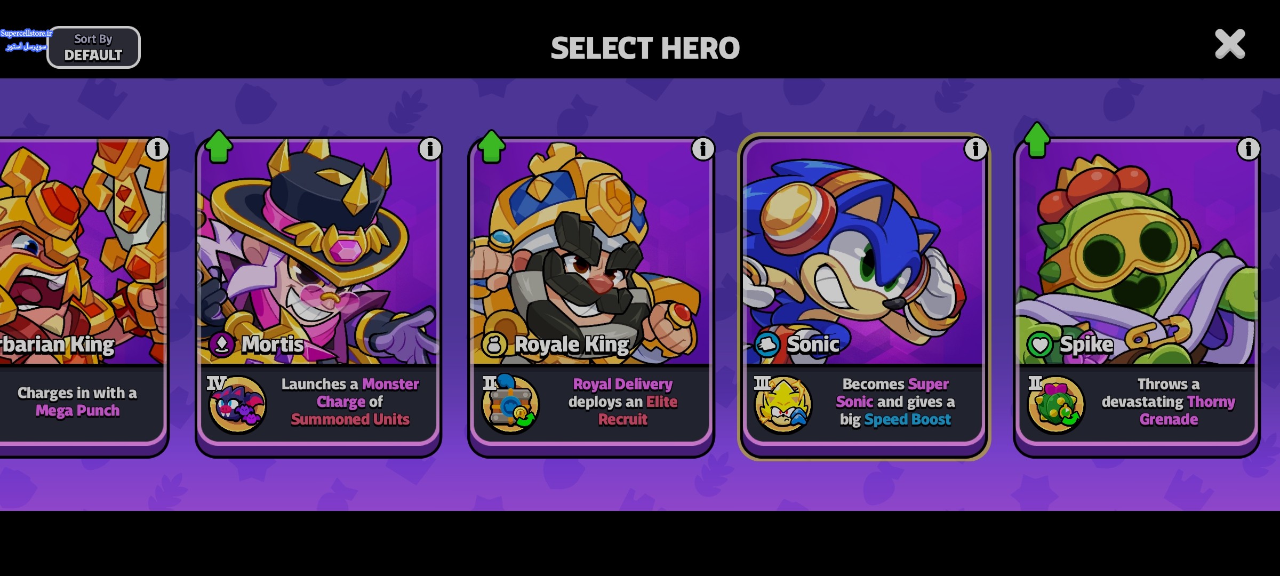Click Mortis' Monster Charge ability icon

(237, 404)
